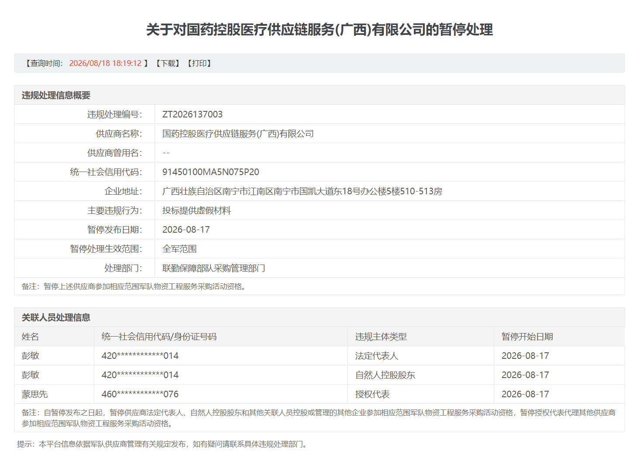Select the query timestamp 2026/08/18 18:19:12

point(105,63)
